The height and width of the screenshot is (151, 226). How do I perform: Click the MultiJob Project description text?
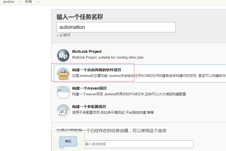pos(108,58)
